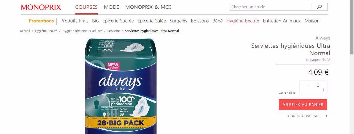
Task: Click the search magnifier icon
Action: (319, 7)
